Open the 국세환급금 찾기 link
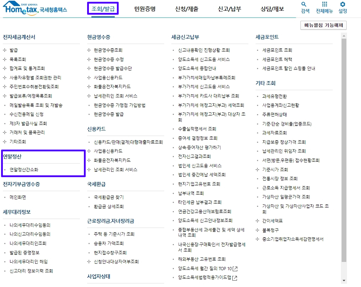Image resolution: width=361 pixels, height=287 pixels. pos(109,197)
